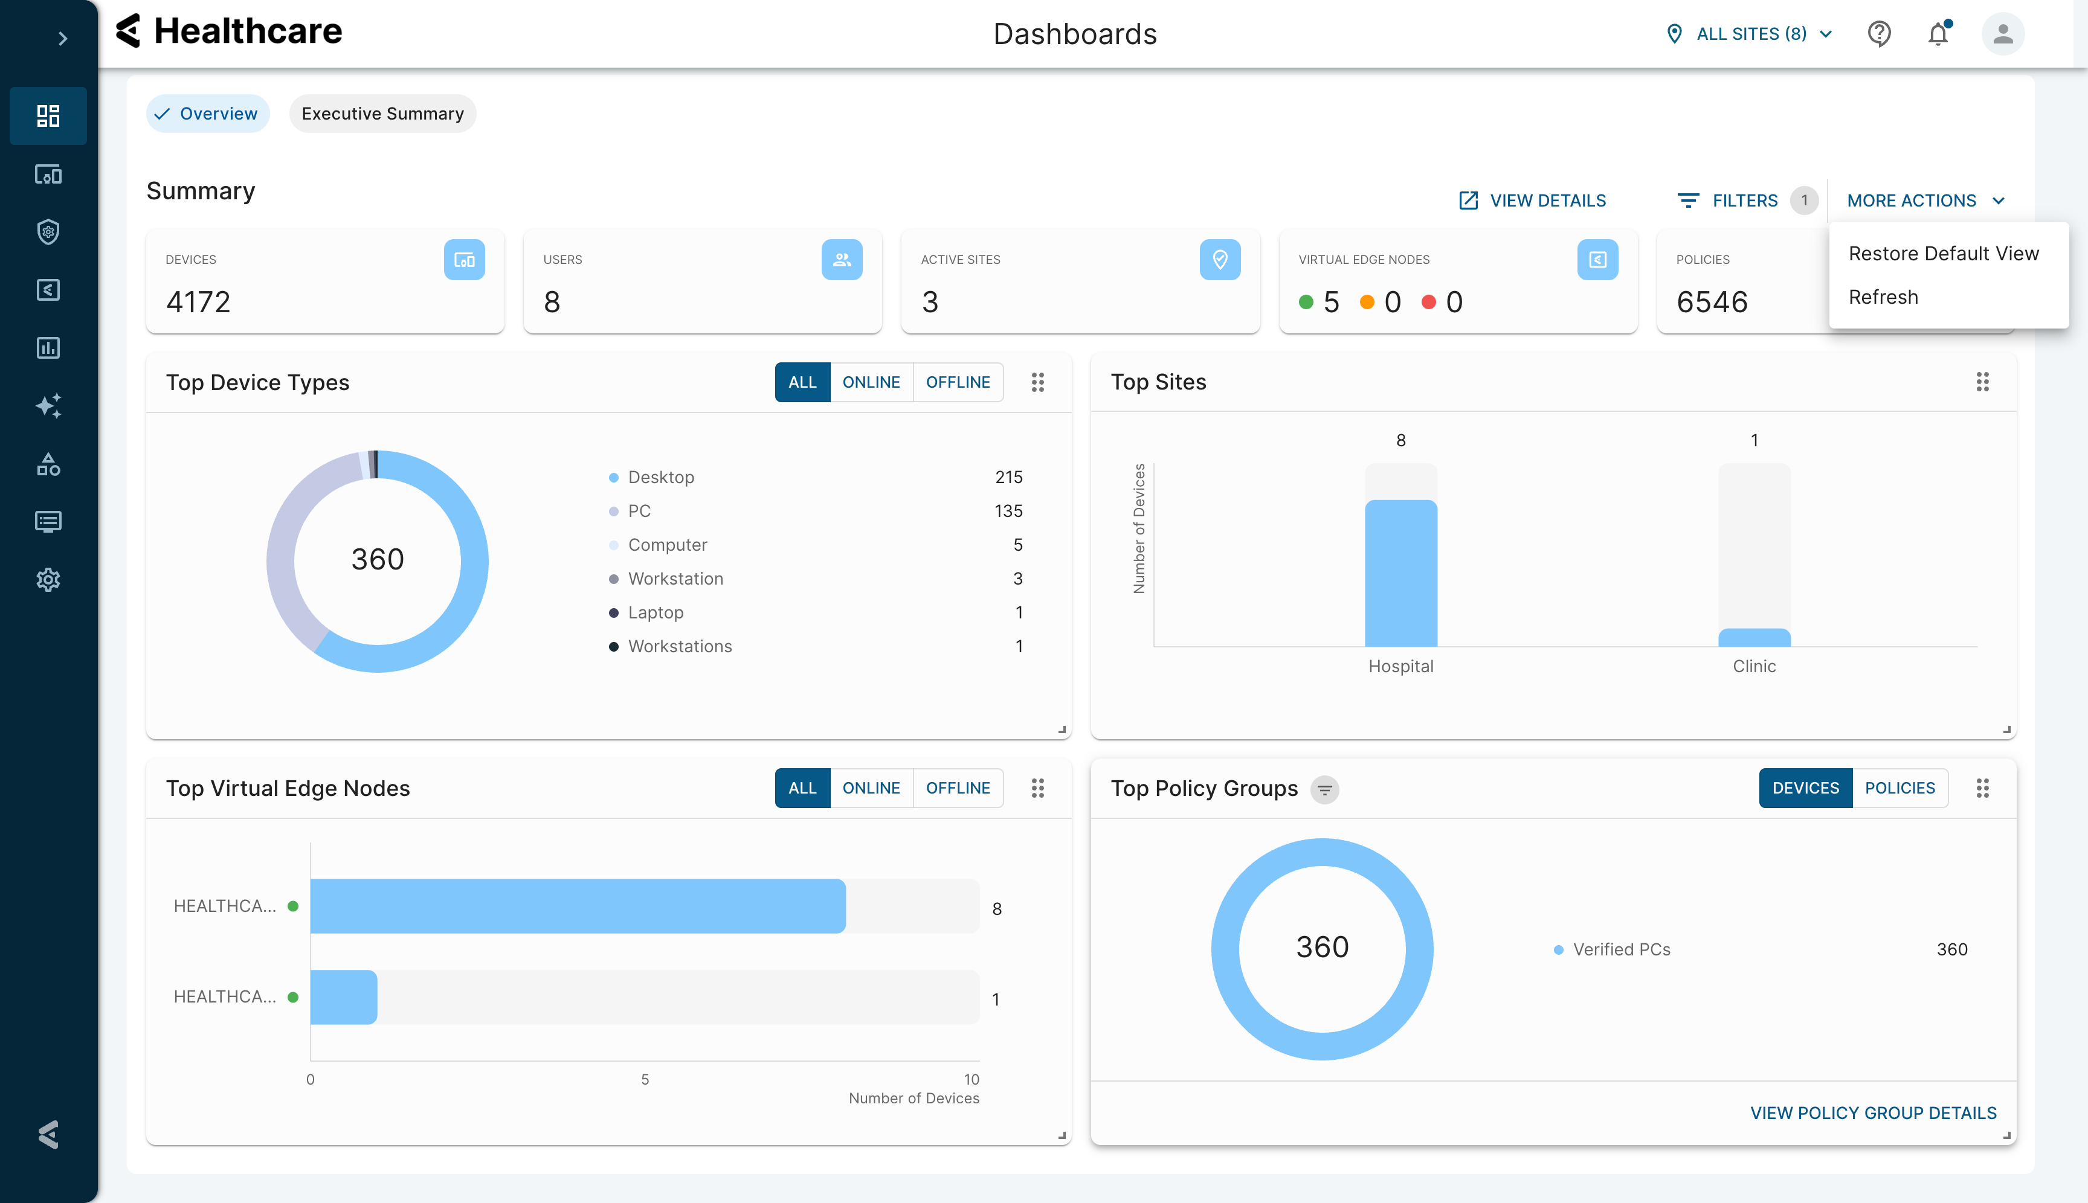
Task: Expand the ALL SITES (8) dropdown
Action: pos(1750,34)
